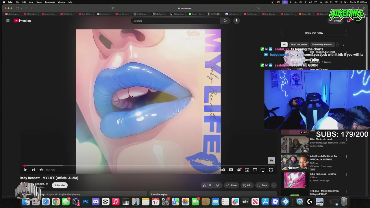Show chat replay

click(x=314, y=33)
